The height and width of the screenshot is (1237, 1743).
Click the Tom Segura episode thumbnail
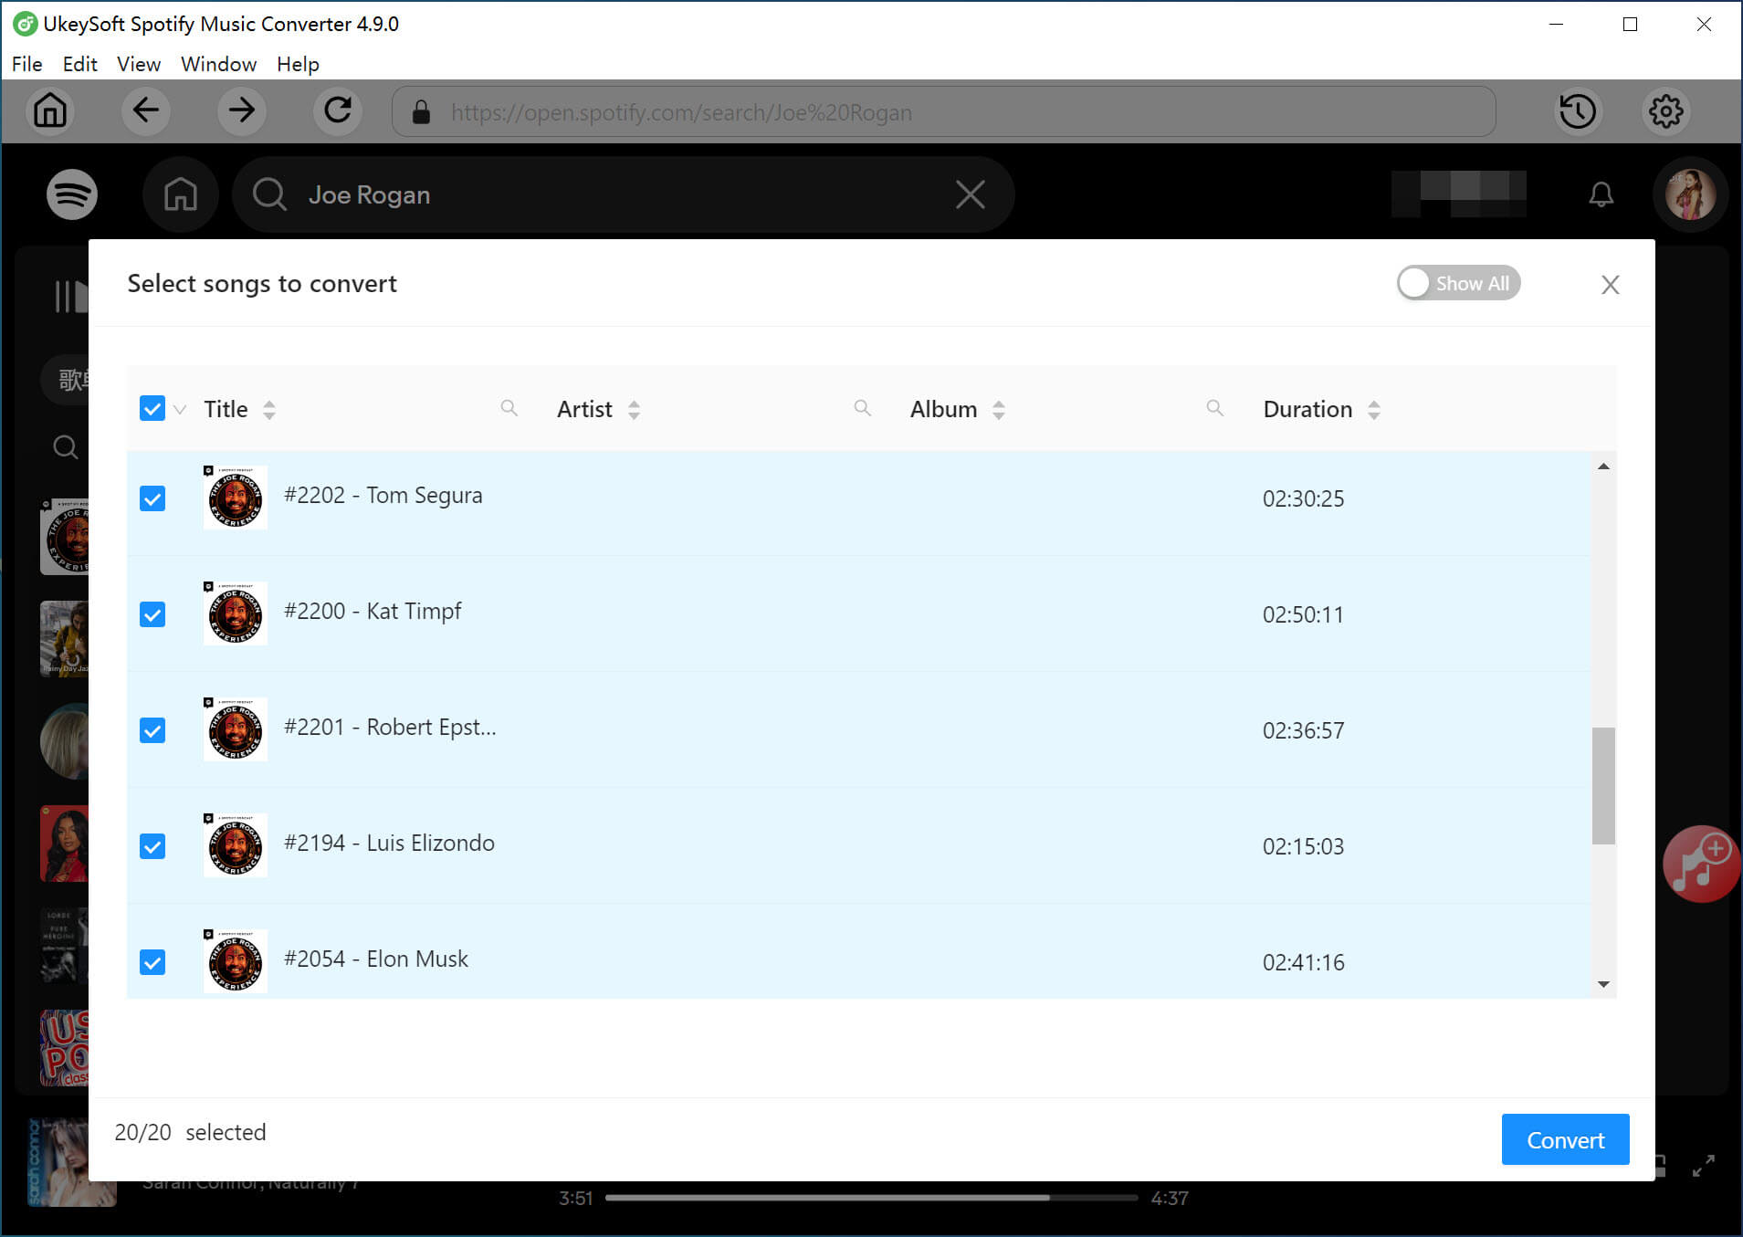[236, 498]
